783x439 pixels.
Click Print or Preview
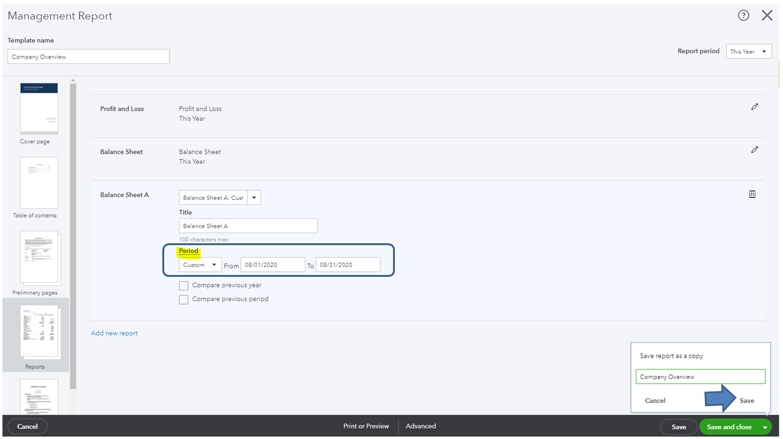(366, 426)
